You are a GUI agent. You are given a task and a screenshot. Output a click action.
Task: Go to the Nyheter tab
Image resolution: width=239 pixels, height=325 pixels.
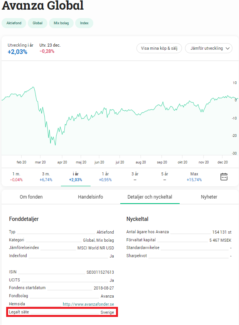(x=209, y=197)
